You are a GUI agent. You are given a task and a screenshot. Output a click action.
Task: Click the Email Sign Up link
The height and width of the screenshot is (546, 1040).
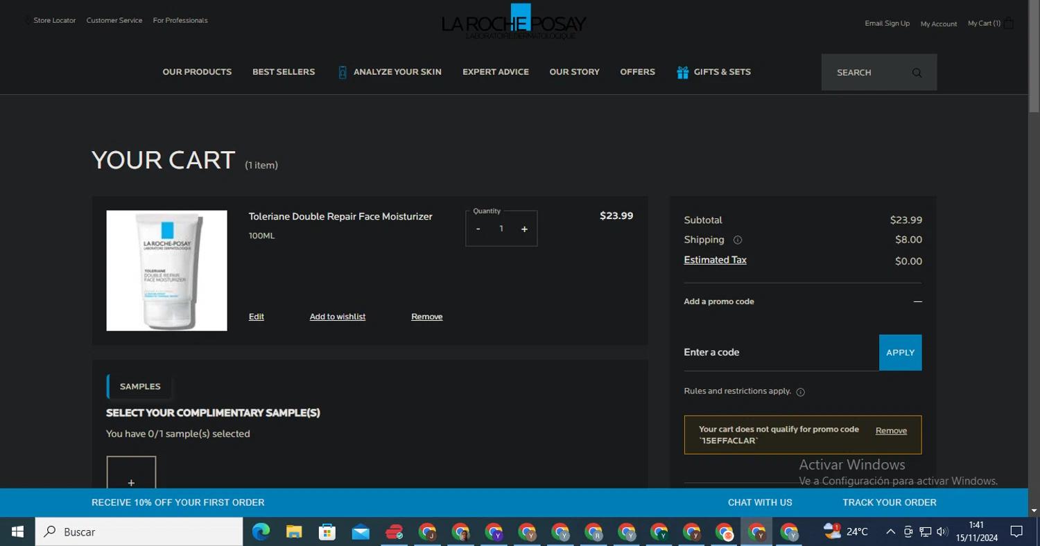coord(887,24)
